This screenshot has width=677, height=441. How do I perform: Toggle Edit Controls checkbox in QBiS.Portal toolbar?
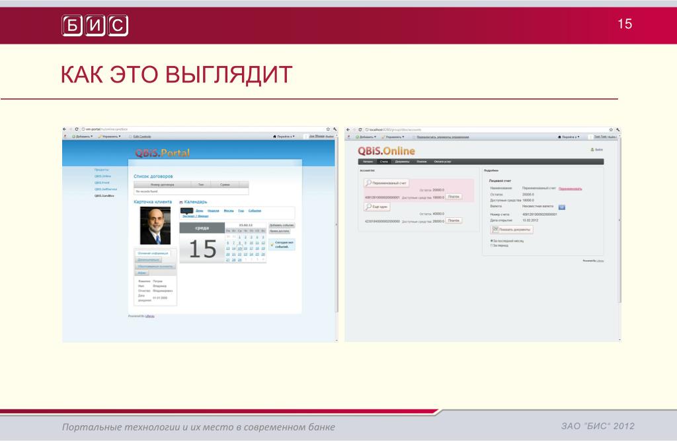pos(130,137)
